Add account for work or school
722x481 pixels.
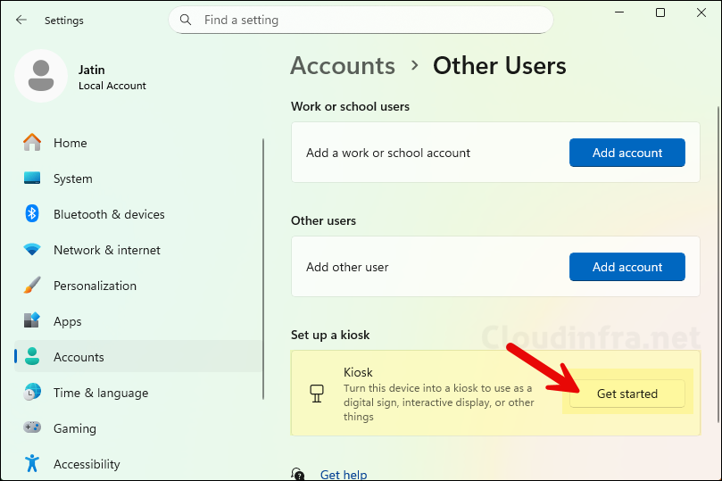627,153
